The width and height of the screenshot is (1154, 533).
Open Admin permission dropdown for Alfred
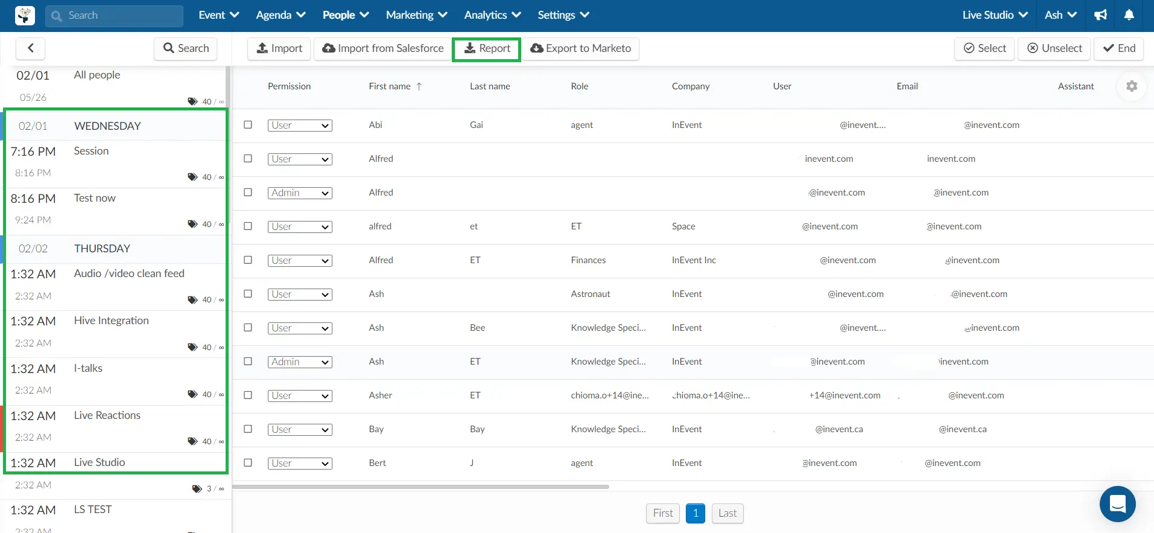[300, 193]
